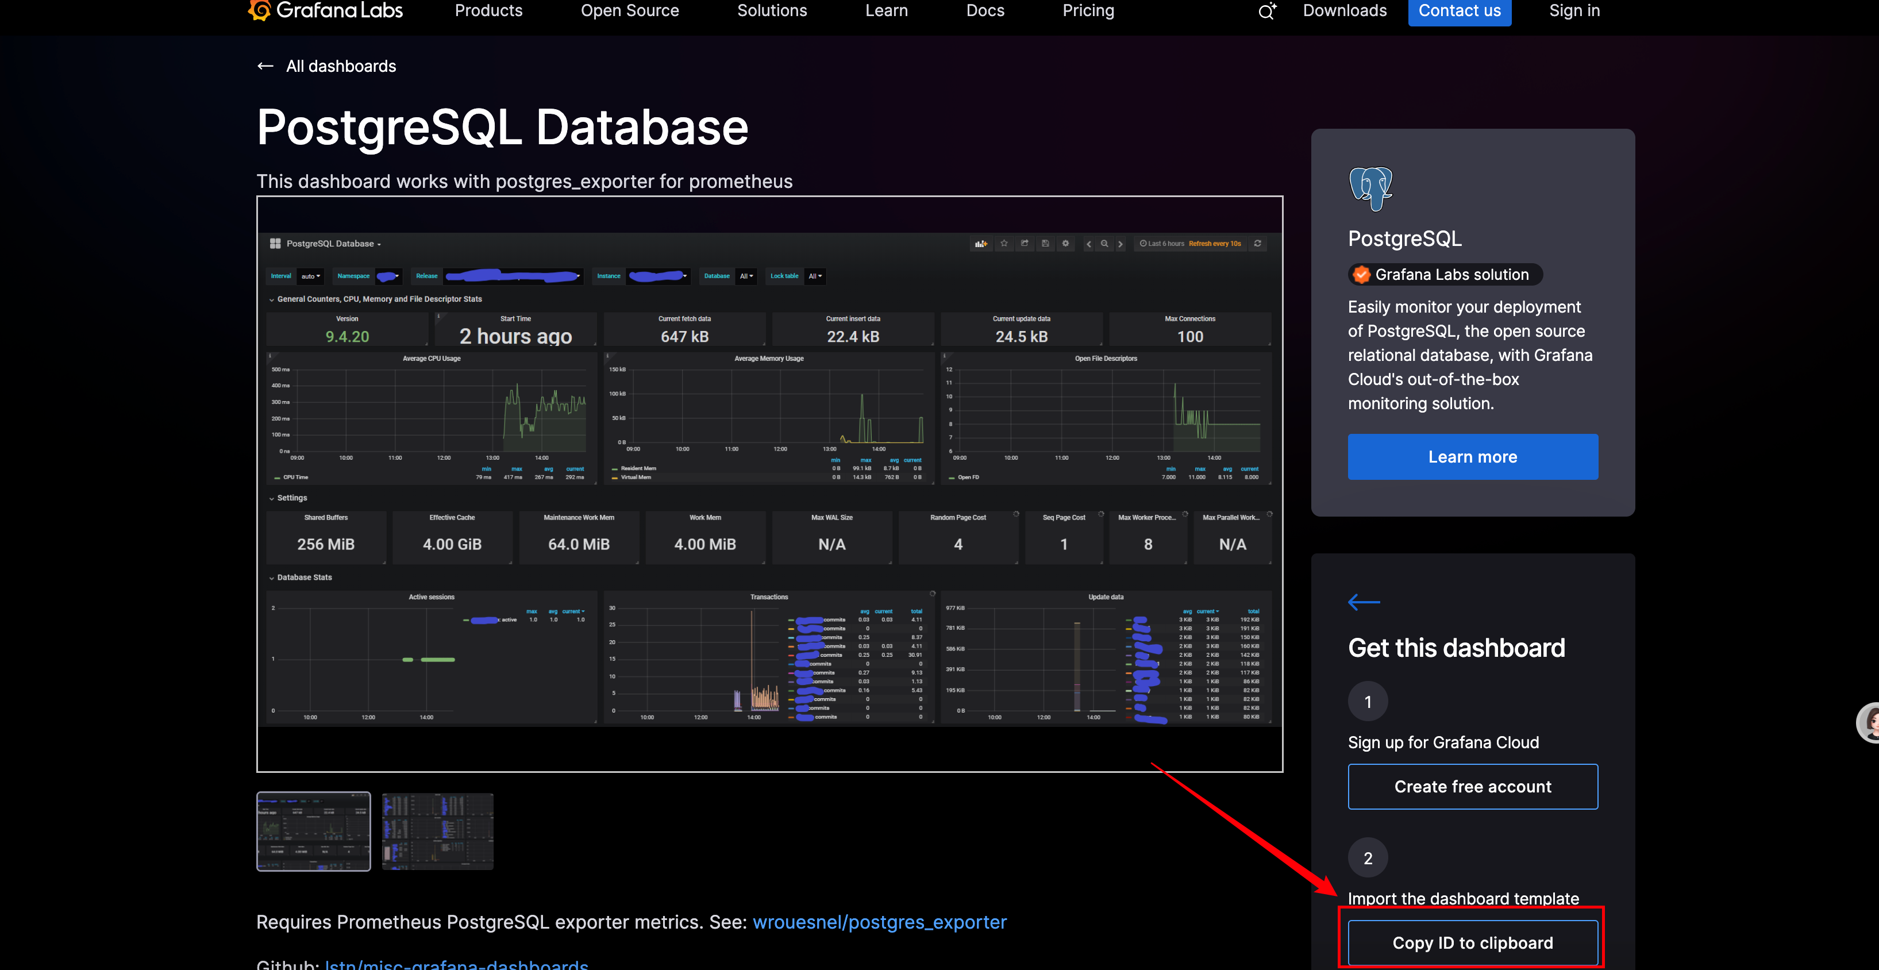Click the orange Grafana Labs solution badge
Viewport: 1879px width, 970px height.
click(x=1444, y=275)
